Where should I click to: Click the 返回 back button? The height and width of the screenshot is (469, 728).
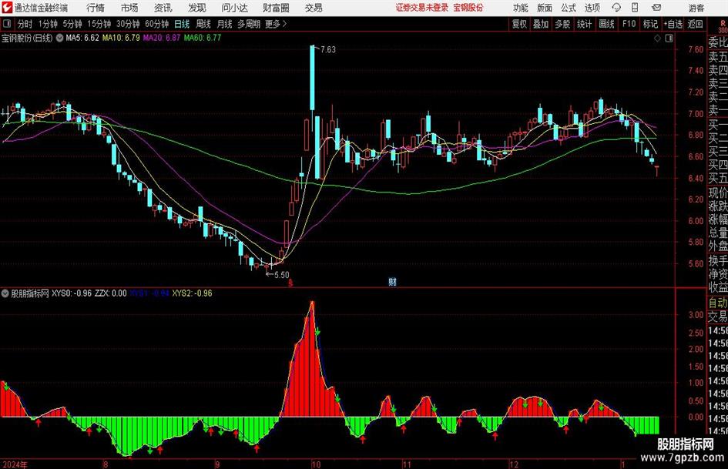click(x=695, y=24)
